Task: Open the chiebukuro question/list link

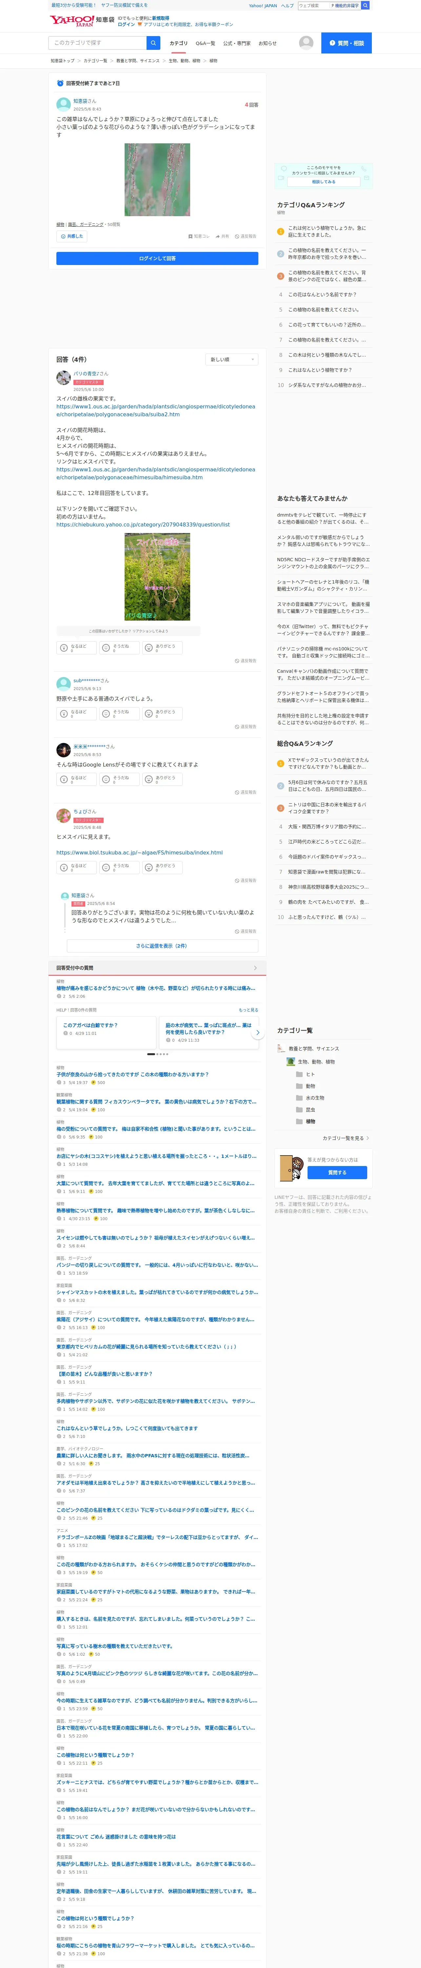Action: coord(143,524)
